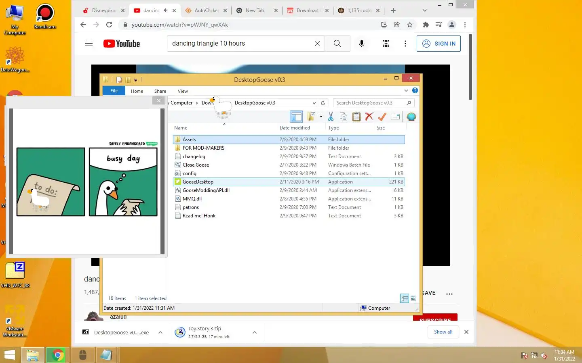Open Chrome from the taskbar

click(57, 355)
